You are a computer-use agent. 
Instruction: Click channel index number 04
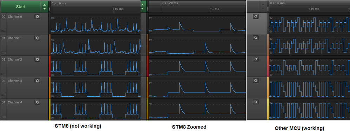coord(4,103)
